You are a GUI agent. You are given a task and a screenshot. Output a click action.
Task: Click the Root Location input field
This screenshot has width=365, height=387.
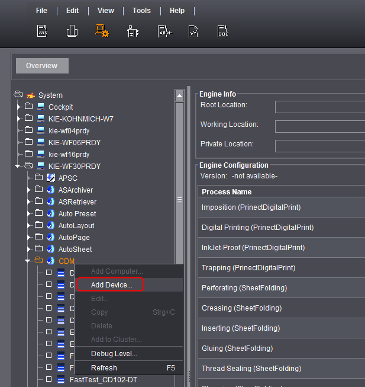click(x=319, y=107)
